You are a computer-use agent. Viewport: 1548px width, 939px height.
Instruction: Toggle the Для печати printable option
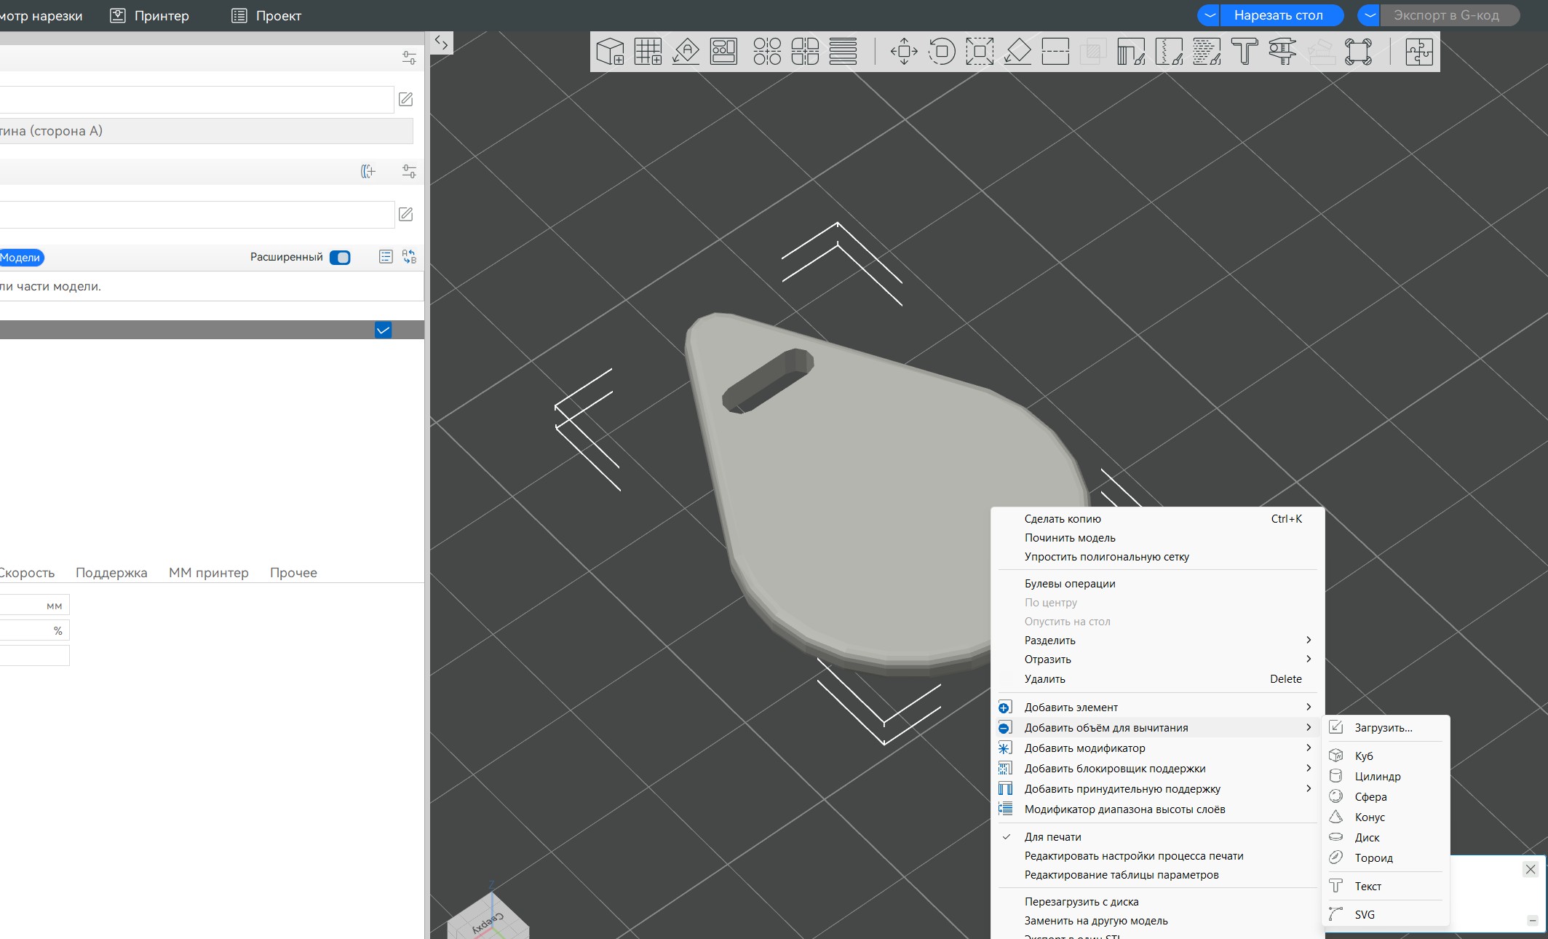tap(1052, 837)
